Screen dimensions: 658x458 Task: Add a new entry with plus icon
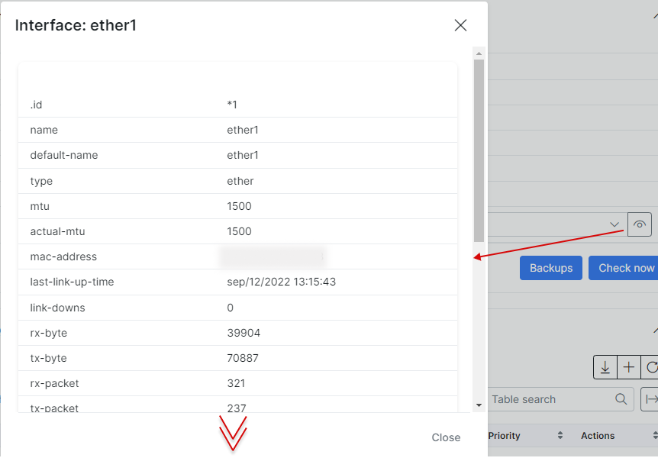[x=629, y=367]
